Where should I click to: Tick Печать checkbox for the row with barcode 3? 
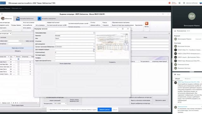18,69
